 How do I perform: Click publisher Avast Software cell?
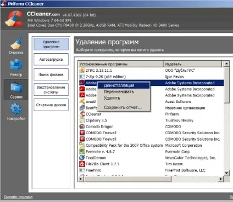178,101
